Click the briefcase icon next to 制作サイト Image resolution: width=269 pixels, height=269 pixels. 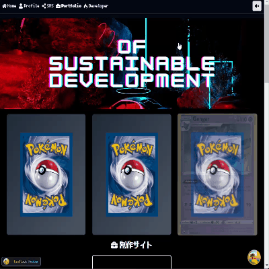pyautogui.click(x=114, y=245)
